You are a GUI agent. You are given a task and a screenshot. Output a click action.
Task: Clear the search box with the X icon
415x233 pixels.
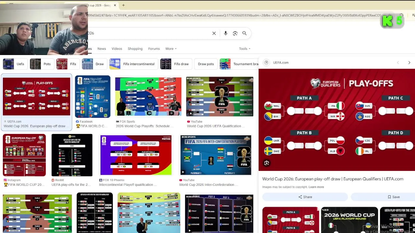pyautogui.click(x=214, y=33)
